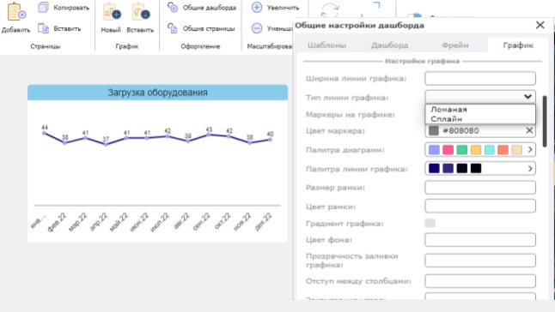Switch to the Фрейм tab
Viewport: 555px width, 312px height.
pyautogui.click(x=454, y=45)
